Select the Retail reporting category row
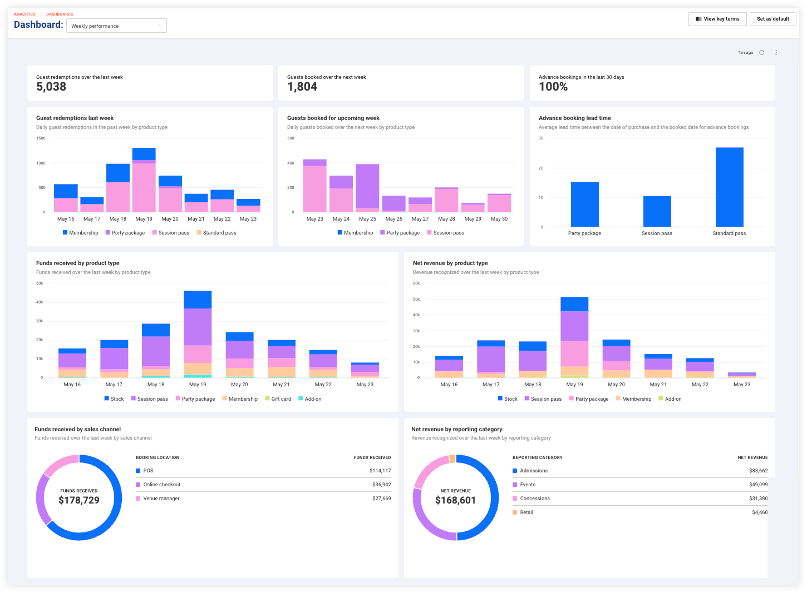This screenshot has height=593, width=807. 640,512
